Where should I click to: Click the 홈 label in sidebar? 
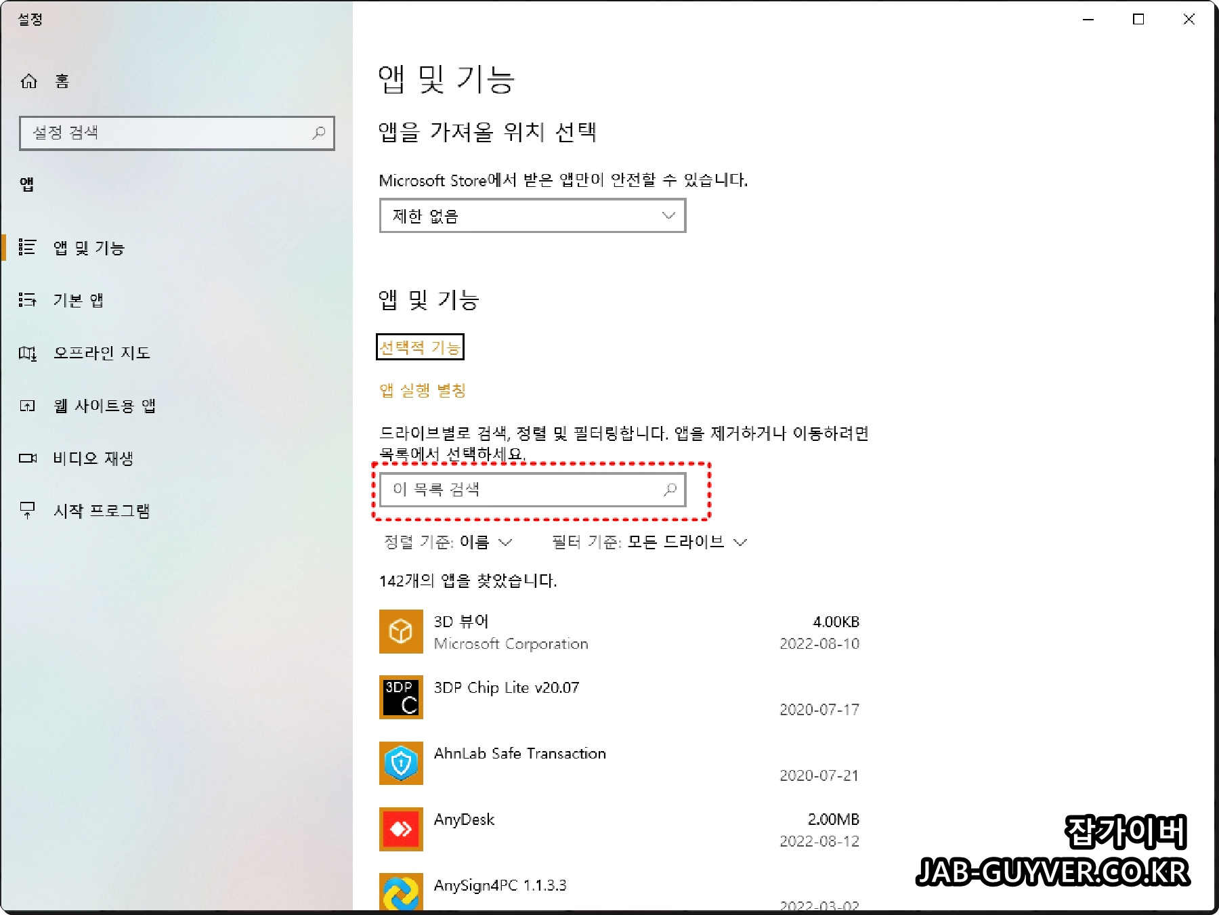[x=62, y=82]
